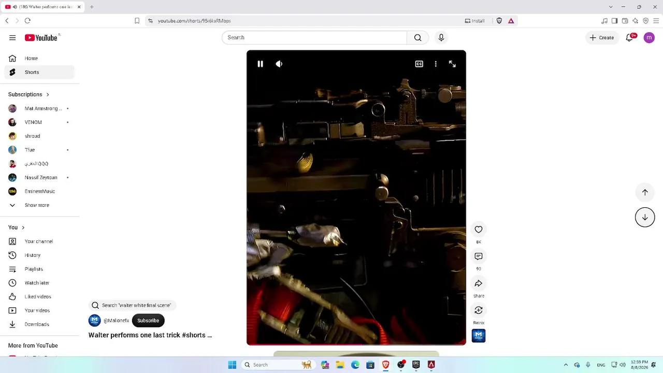Image resolution: width=663 pixels, height=373 pixels.
Task: Open File Explorer from the taskbar
Action: [x=340, y=365]
